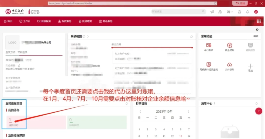Expand 余额视图 with the chevron arrow
The height and width of the screenshot is (139, 265).
click(88, 36)
